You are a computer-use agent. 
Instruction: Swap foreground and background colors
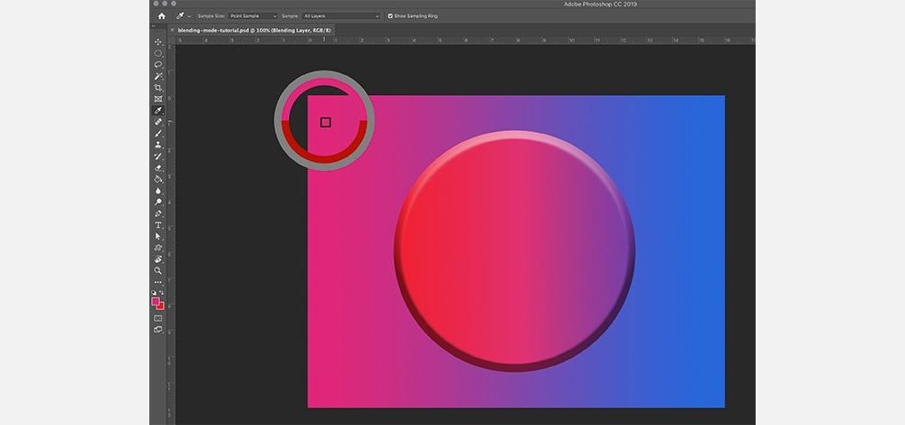click(x=163, y=293)
